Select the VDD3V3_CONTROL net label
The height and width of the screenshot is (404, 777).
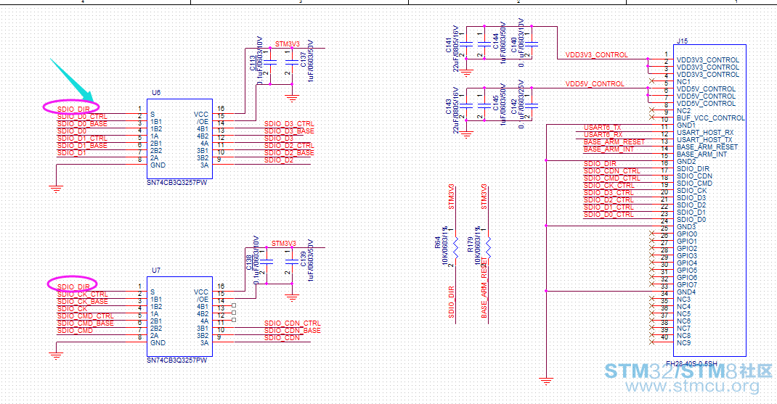(596, 54)
